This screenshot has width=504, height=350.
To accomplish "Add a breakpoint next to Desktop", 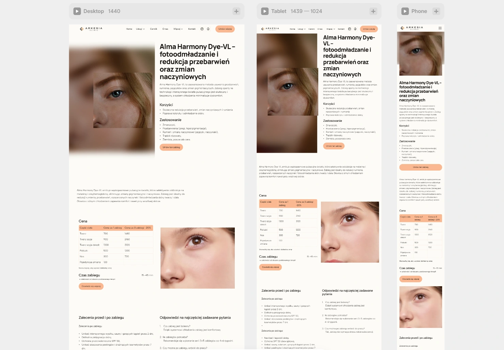I will [236, 11].
